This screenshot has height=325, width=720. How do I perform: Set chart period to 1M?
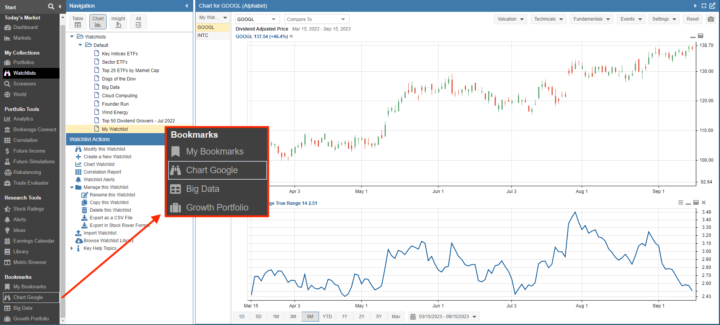tap(276, 317)
